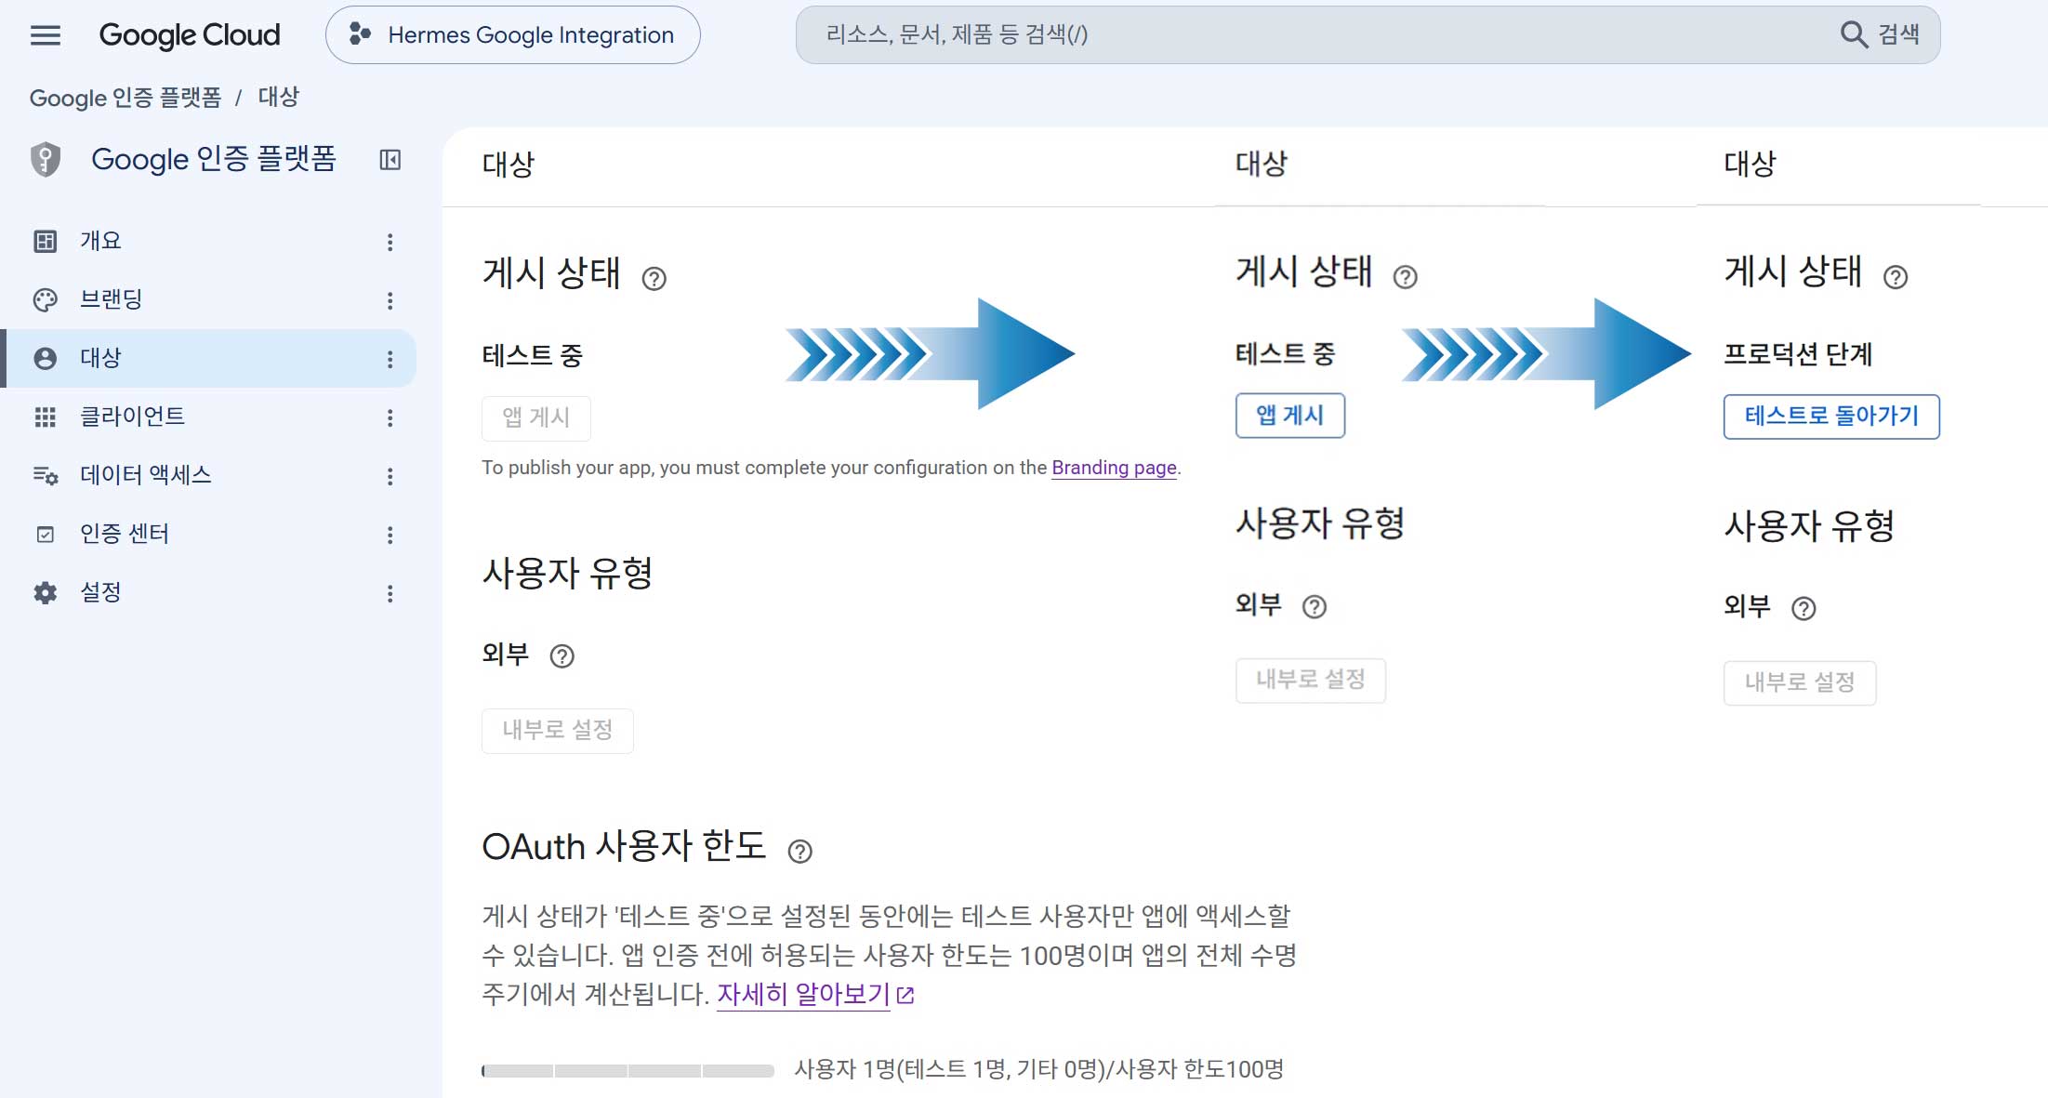Click the 검색 search button
This screenshot has height=1098, width=2048.
(1880, 34)
